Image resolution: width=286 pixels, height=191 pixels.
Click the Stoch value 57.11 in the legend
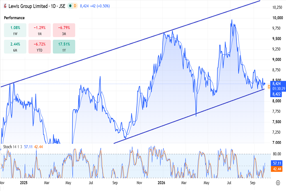coord(28,147)
